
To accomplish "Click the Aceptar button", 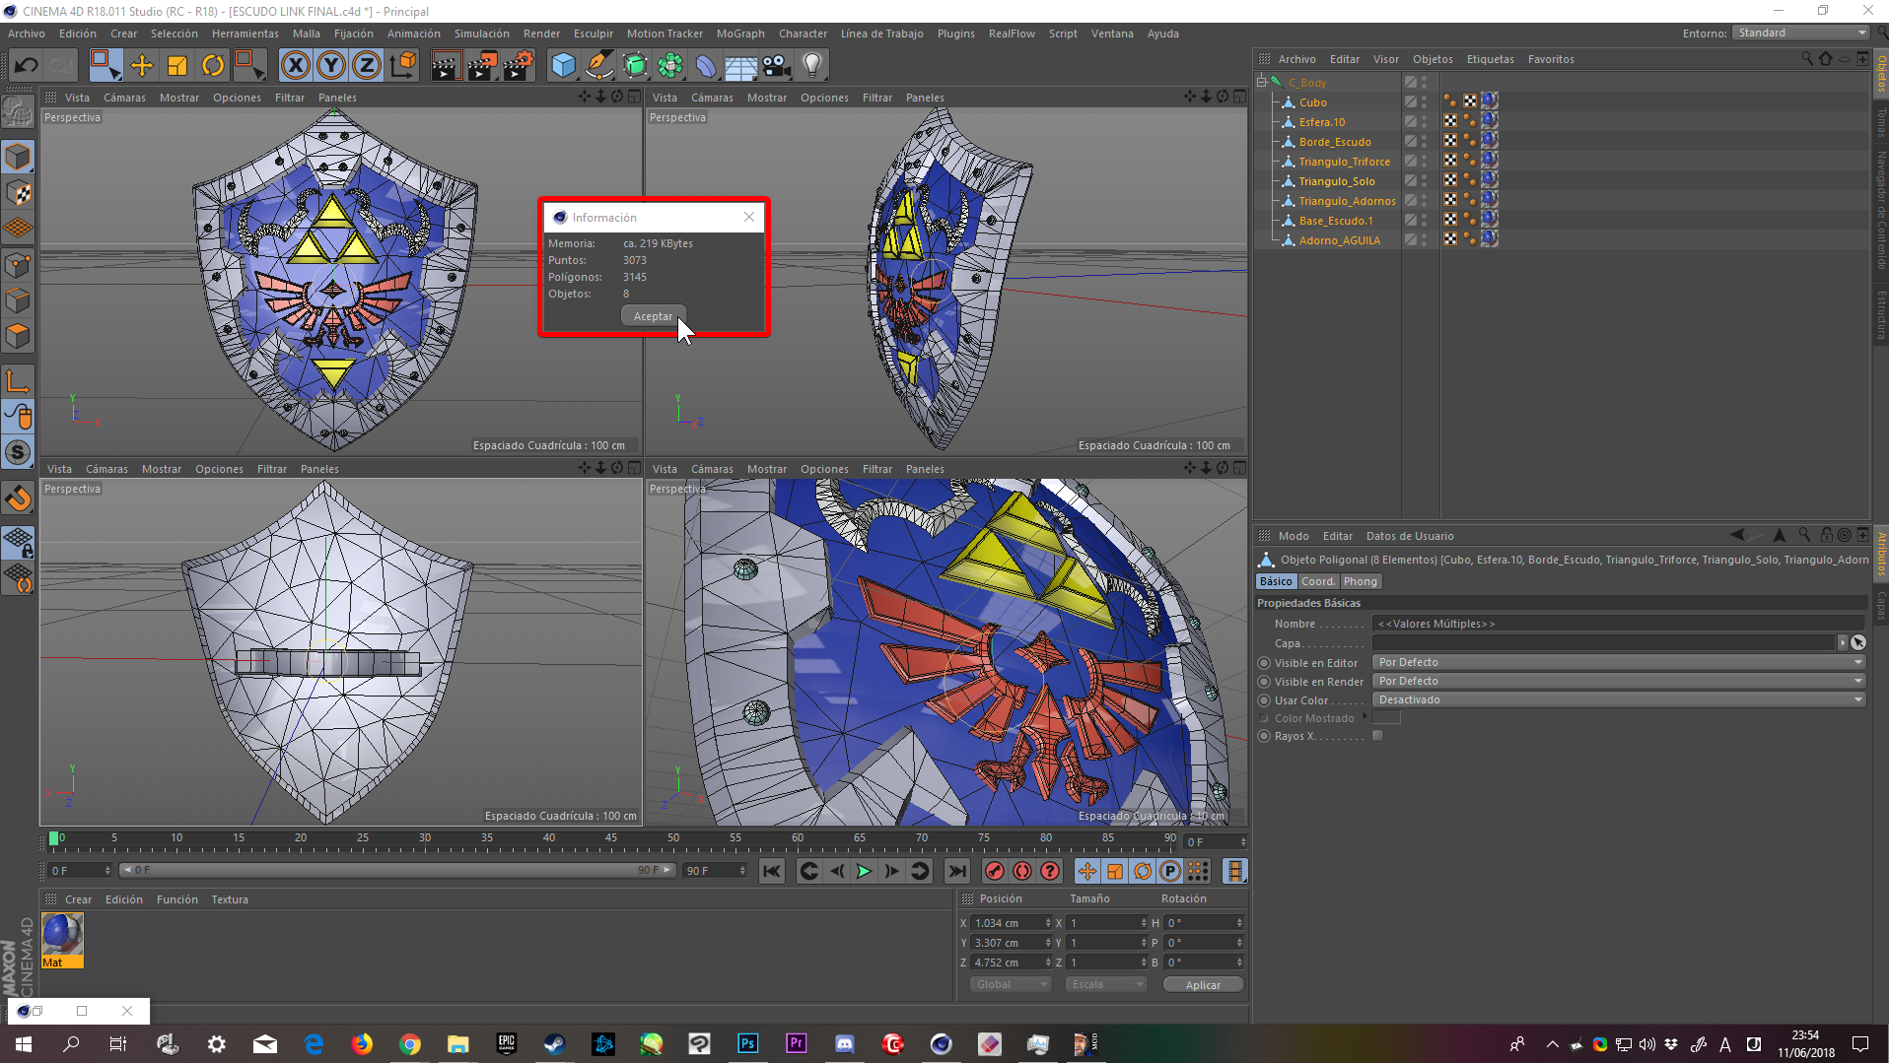I will 653,316.
